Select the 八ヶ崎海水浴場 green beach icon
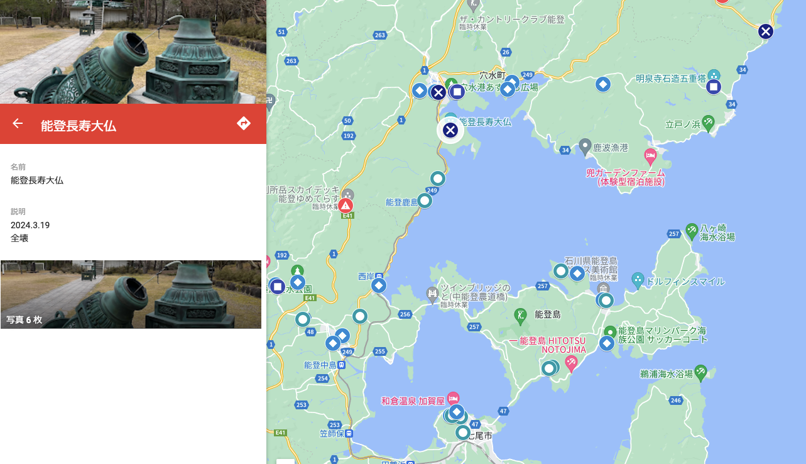The width and height of the screenshot is (806, 464). coord(692,231)
